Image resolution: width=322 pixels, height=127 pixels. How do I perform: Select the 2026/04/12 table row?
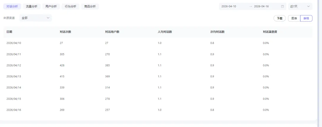tap(158, 65)
